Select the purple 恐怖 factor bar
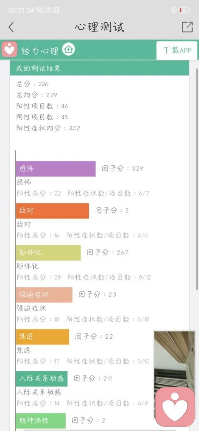Screen dimensions: 199x431 pos(56,169)
